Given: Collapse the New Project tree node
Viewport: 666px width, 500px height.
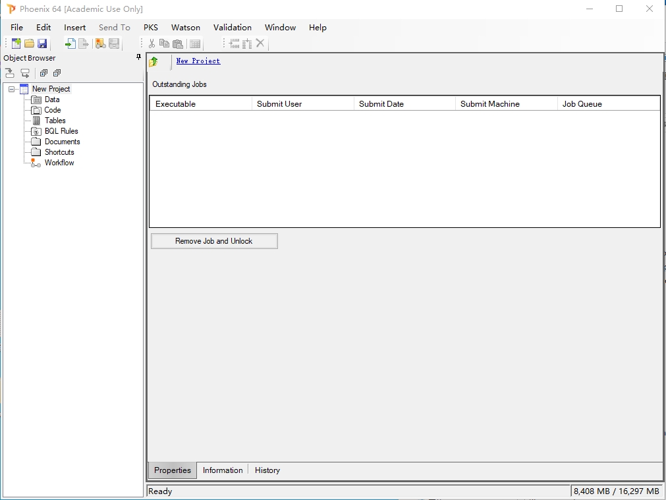Looking at the screenshot, I should [11, 89].
